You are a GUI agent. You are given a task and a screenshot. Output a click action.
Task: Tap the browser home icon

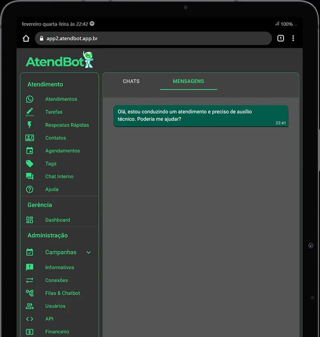click(x=26, y=38)
